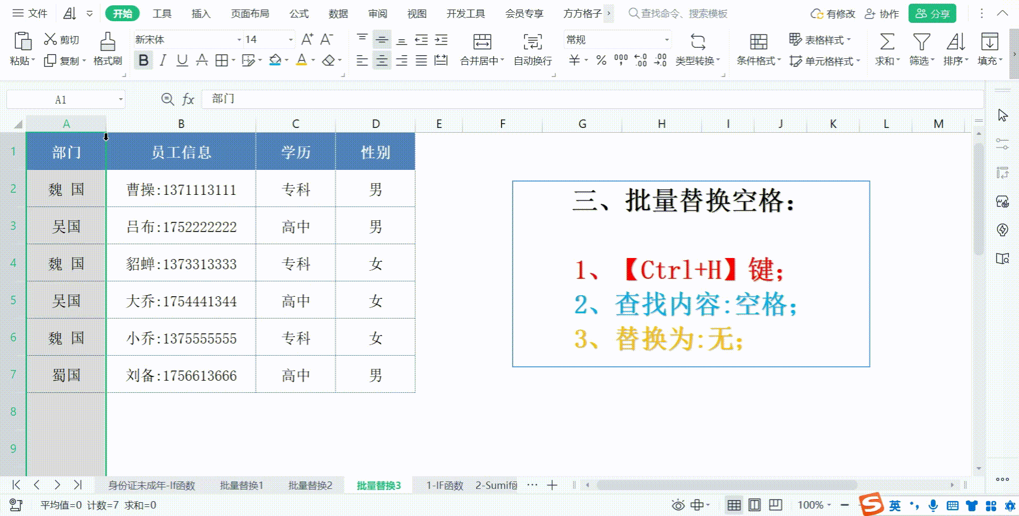
Task: Click the fill color bucket swatch
Action: 275,61
